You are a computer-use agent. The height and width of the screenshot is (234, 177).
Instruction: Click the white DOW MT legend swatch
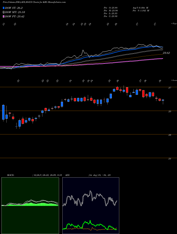click(x=4, y=12)
